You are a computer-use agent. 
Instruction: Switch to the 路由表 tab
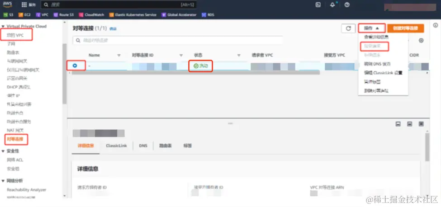(x=166, y=146)
